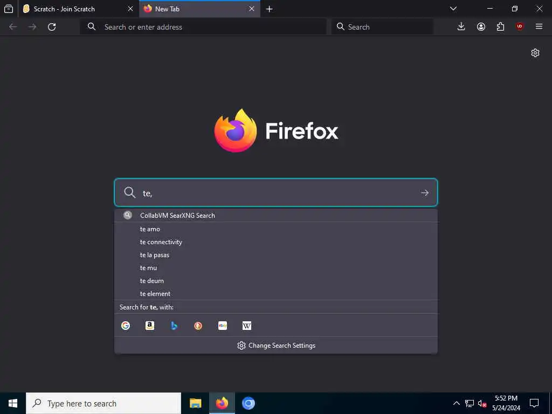The height and width of the screenshot is (414, 552).
Task: Search te, with Wikipedia icon
Action: pyautogui.click(x=247, y=326)
